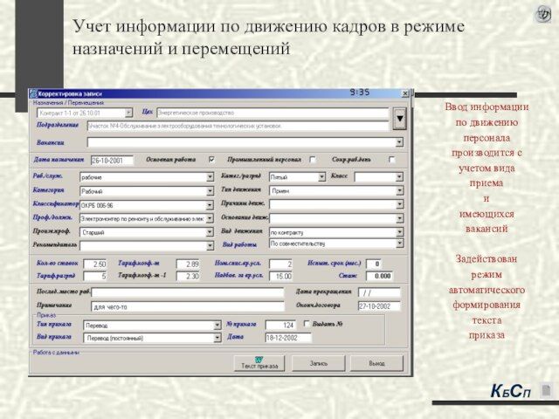Check the Сокр.раб.день checkbox
This screenshot has width=559, height=419.
[x=391, y=161]
